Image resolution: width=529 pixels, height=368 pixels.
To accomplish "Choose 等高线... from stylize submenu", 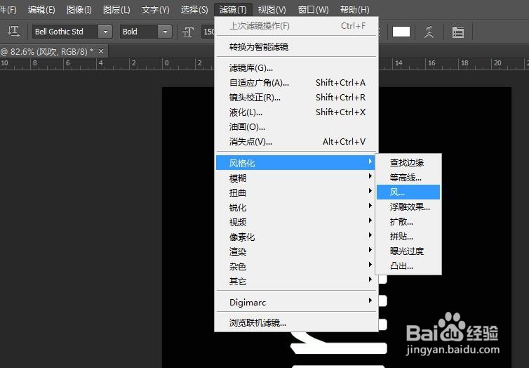I will coord(408,178).
